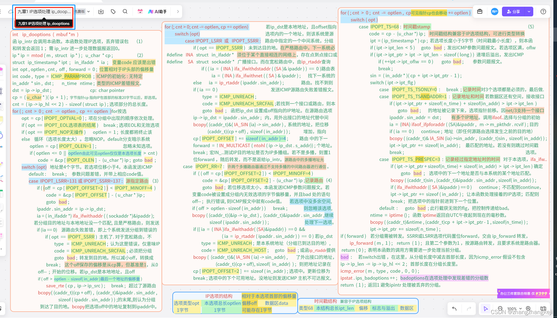Click '时间戳stamp' highlighted label

[417, 26]
